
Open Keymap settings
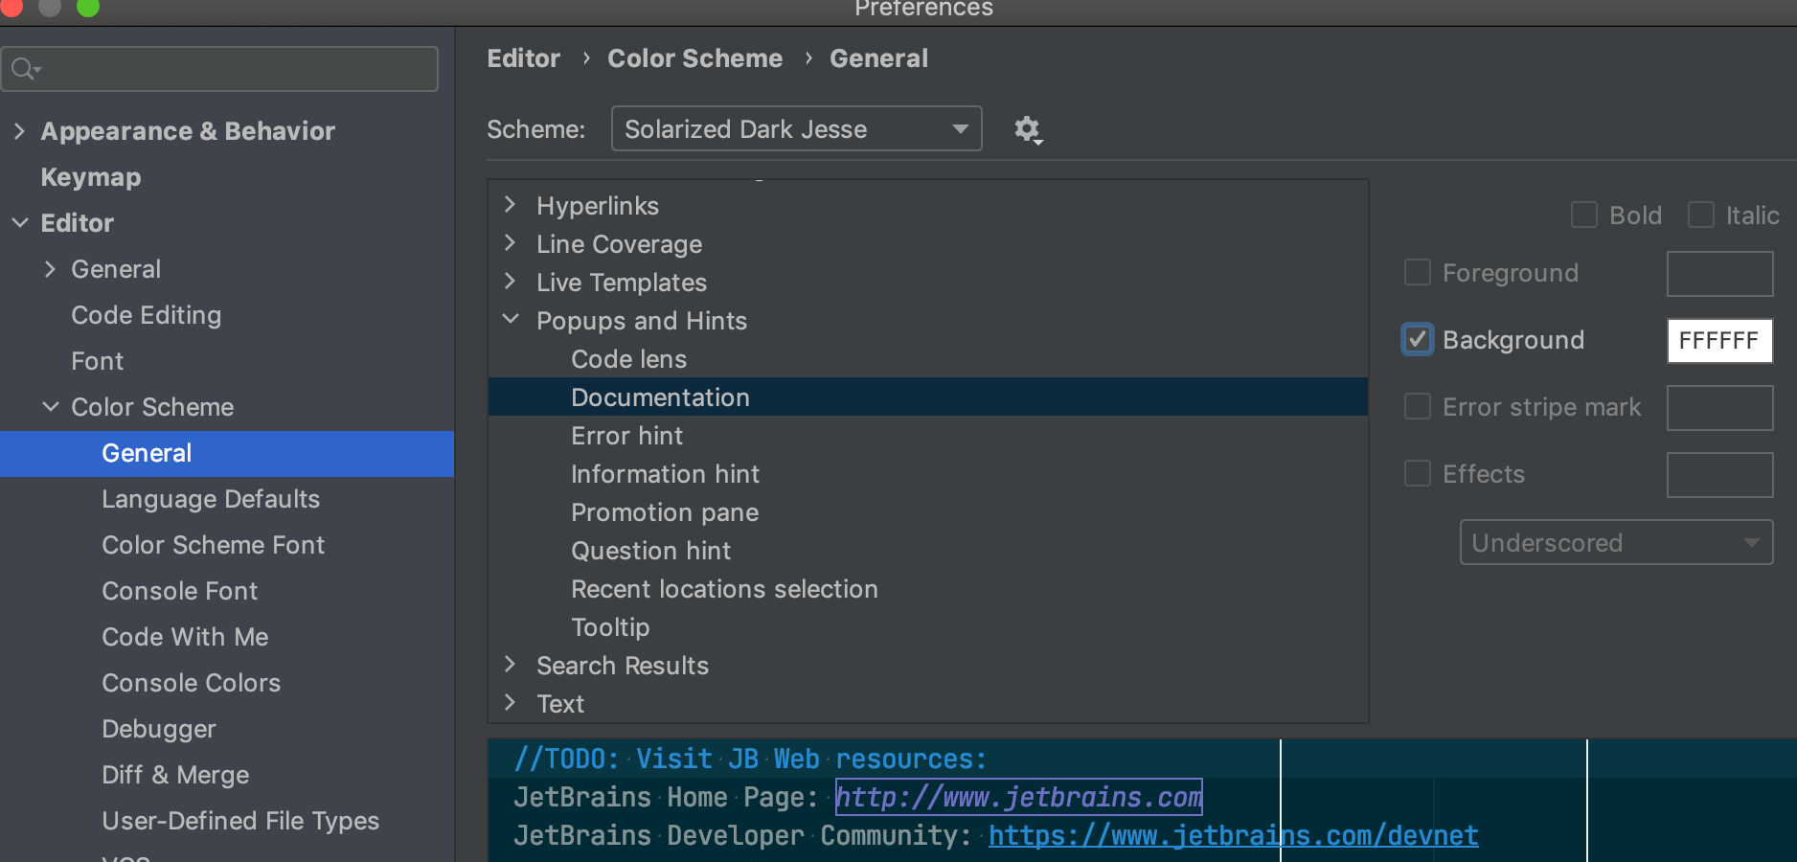[91, 177]
